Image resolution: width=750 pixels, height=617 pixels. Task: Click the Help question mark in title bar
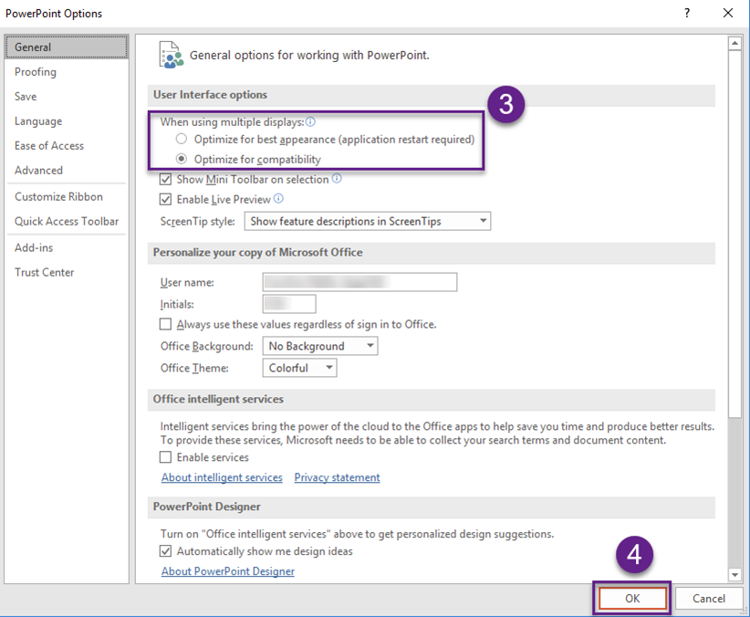tap(687, 13)
